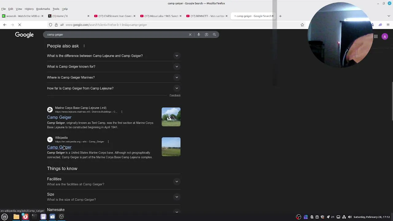
Task: Open volume control in system tray
Action: (350, 217)
